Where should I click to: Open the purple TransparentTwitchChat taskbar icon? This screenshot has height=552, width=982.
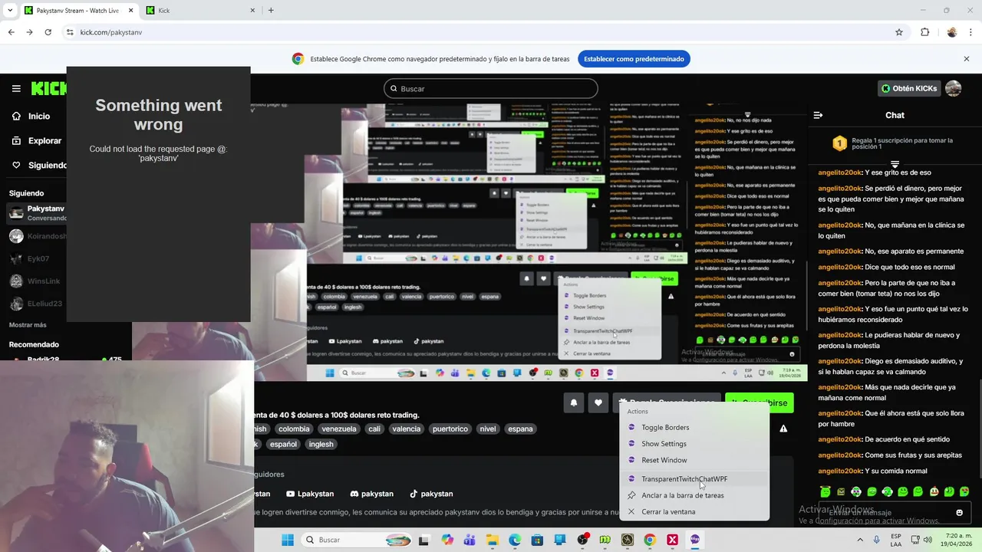click(695, 540)
